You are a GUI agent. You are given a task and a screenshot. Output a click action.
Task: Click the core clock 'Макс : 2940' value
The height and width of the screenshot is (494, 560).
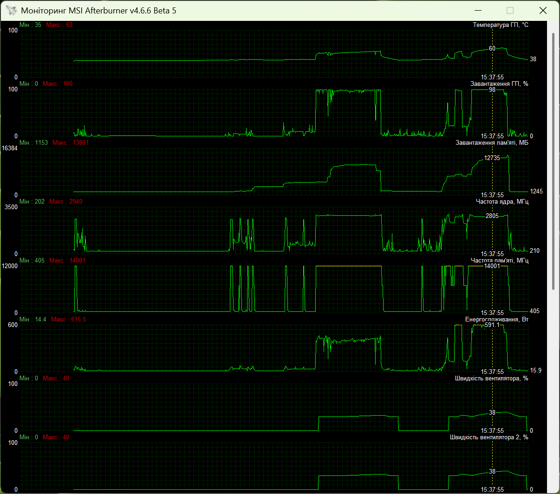[x=66, y=202]
